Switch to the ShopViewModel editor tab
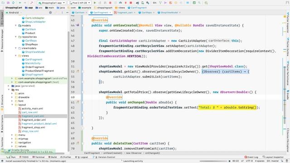Image resolution: width=290 pixels, height=163 pixels. [169, 13]
